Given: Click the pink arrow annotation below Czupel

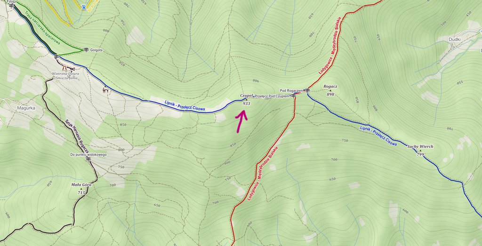Looking at the screenshot, I should (241, 122).
